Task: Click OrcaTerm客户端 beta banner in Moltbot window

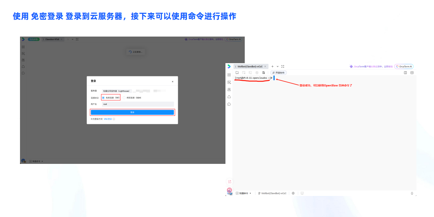Action: pos(371,66)
